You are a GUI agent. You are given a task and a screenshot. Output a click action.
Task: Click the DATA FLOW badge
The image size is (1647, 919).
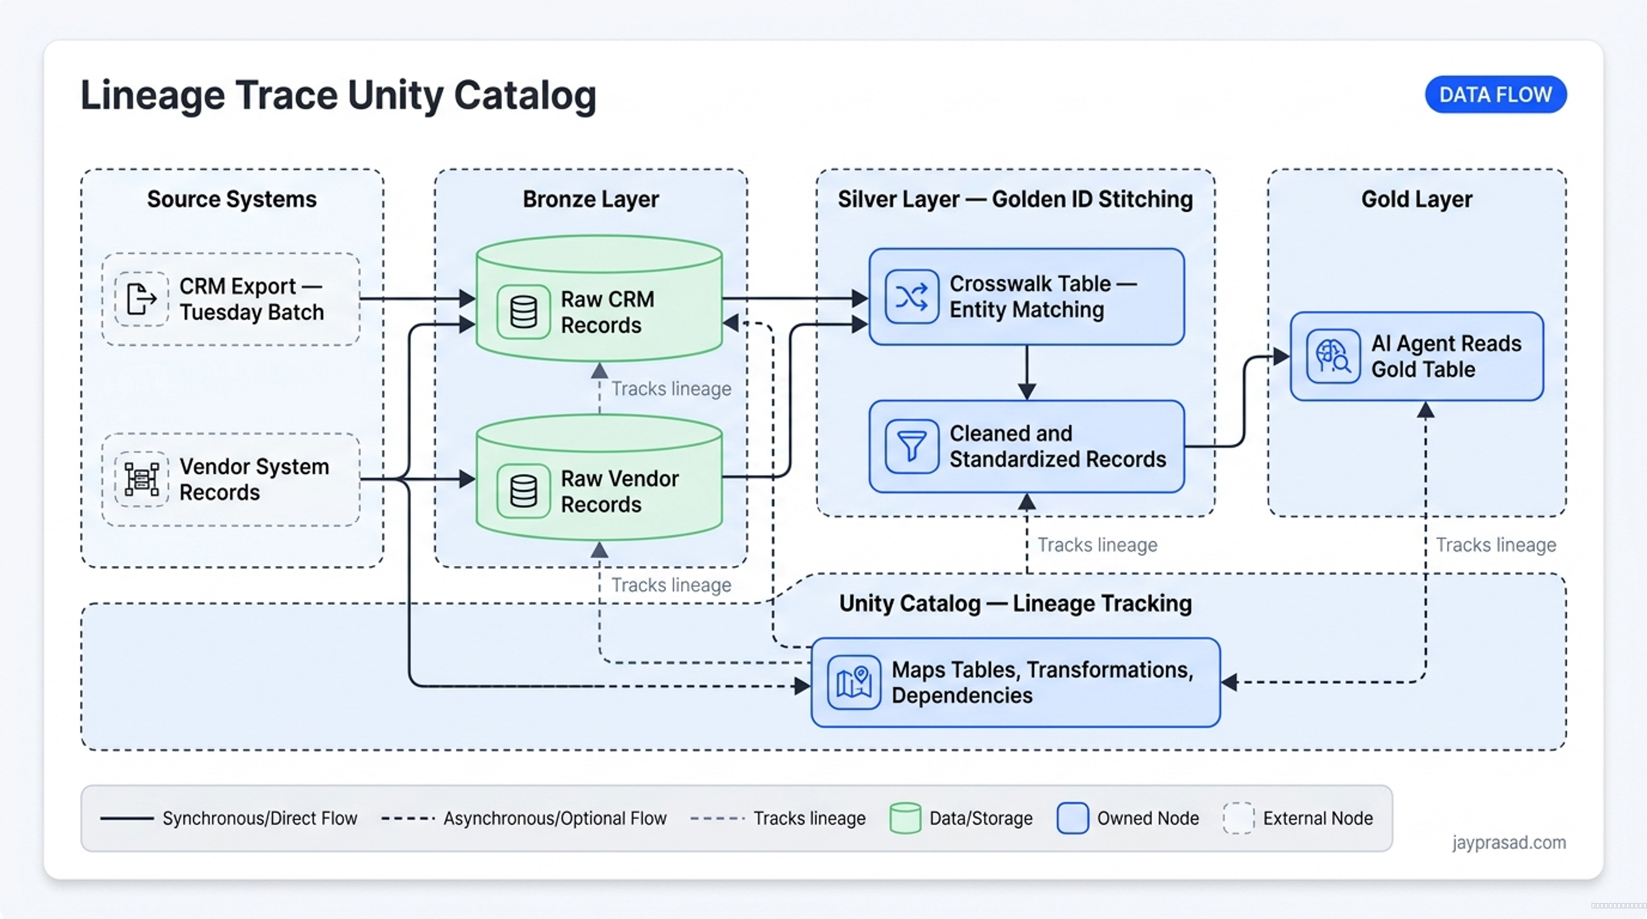click(1496, 95)
